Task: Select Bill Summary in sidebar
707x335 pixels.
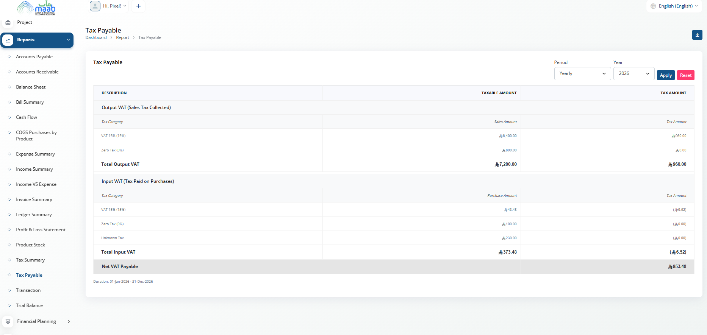Action: pos(30,102)
